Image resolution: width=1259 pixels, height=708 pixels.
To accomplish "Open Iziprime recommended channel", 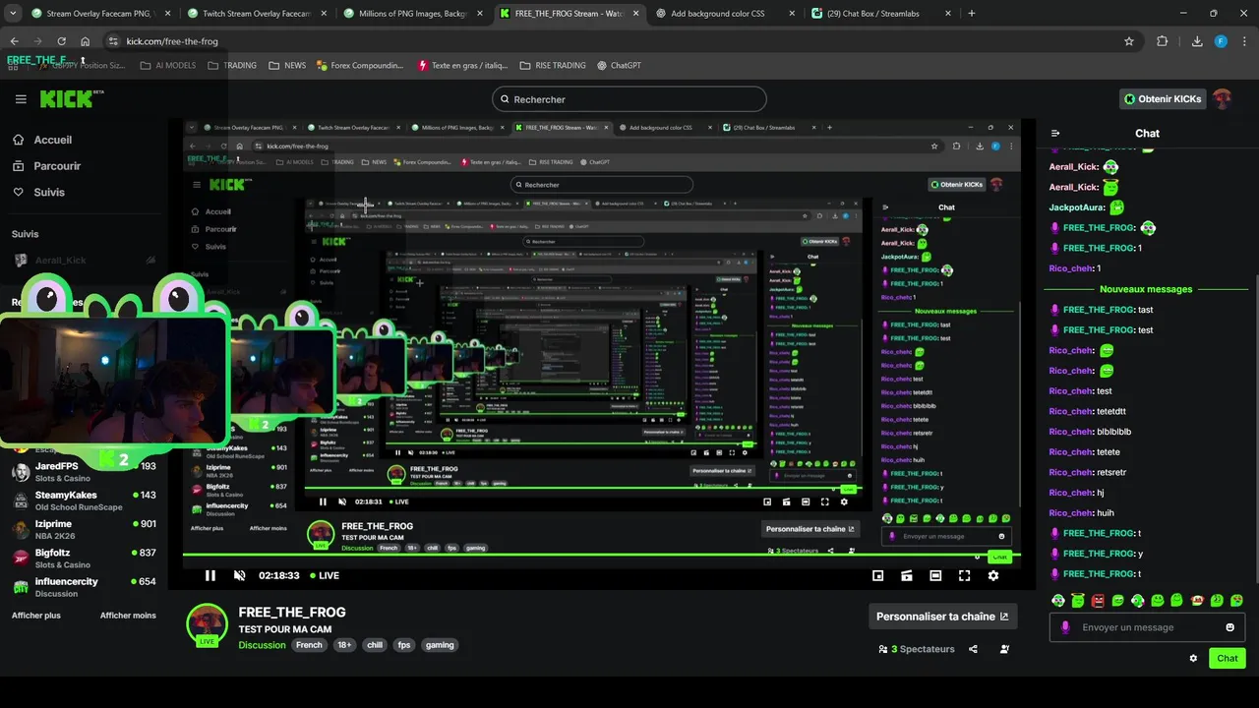I will point(84,529).
